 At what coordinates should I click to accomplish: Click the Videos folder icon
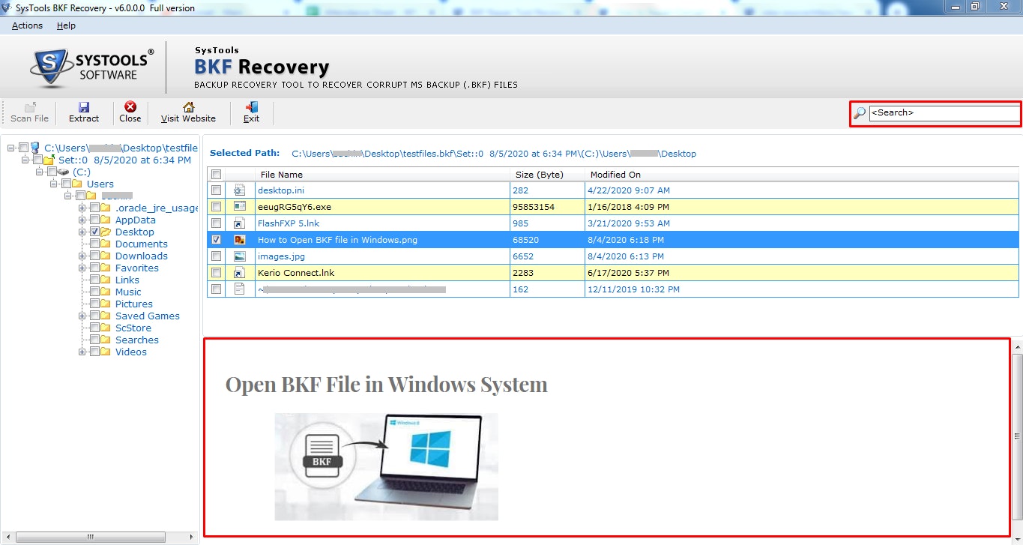tap(106, 352)
